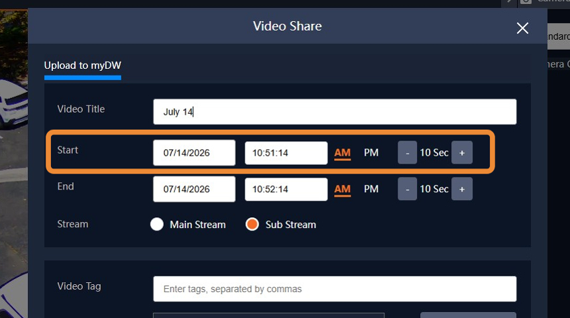This screenshot has width=570, height=318.
Task: Select PM for the Start time
Action: 371,152
